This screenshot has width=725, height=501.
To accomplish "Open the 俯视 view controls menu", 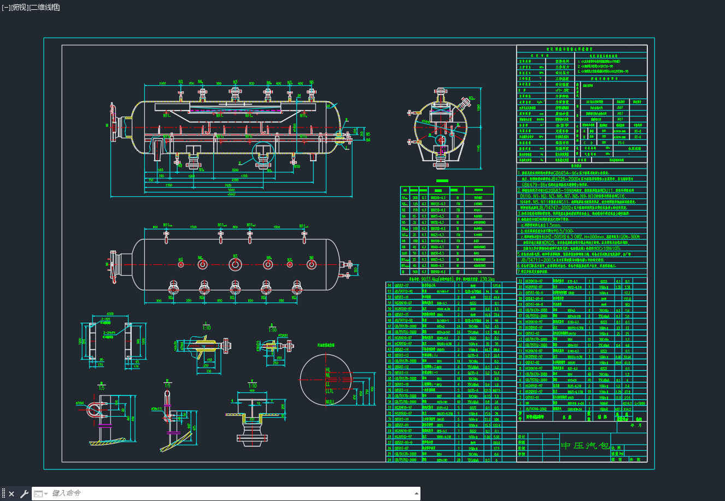I will (x=20, y=7).
